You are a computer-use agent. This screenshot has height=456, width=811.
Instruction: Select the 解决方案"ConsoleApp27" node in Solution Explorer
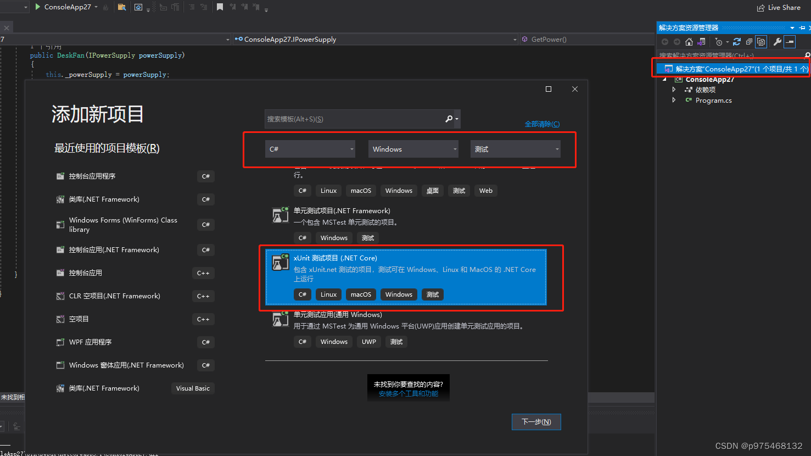[733, 69]
